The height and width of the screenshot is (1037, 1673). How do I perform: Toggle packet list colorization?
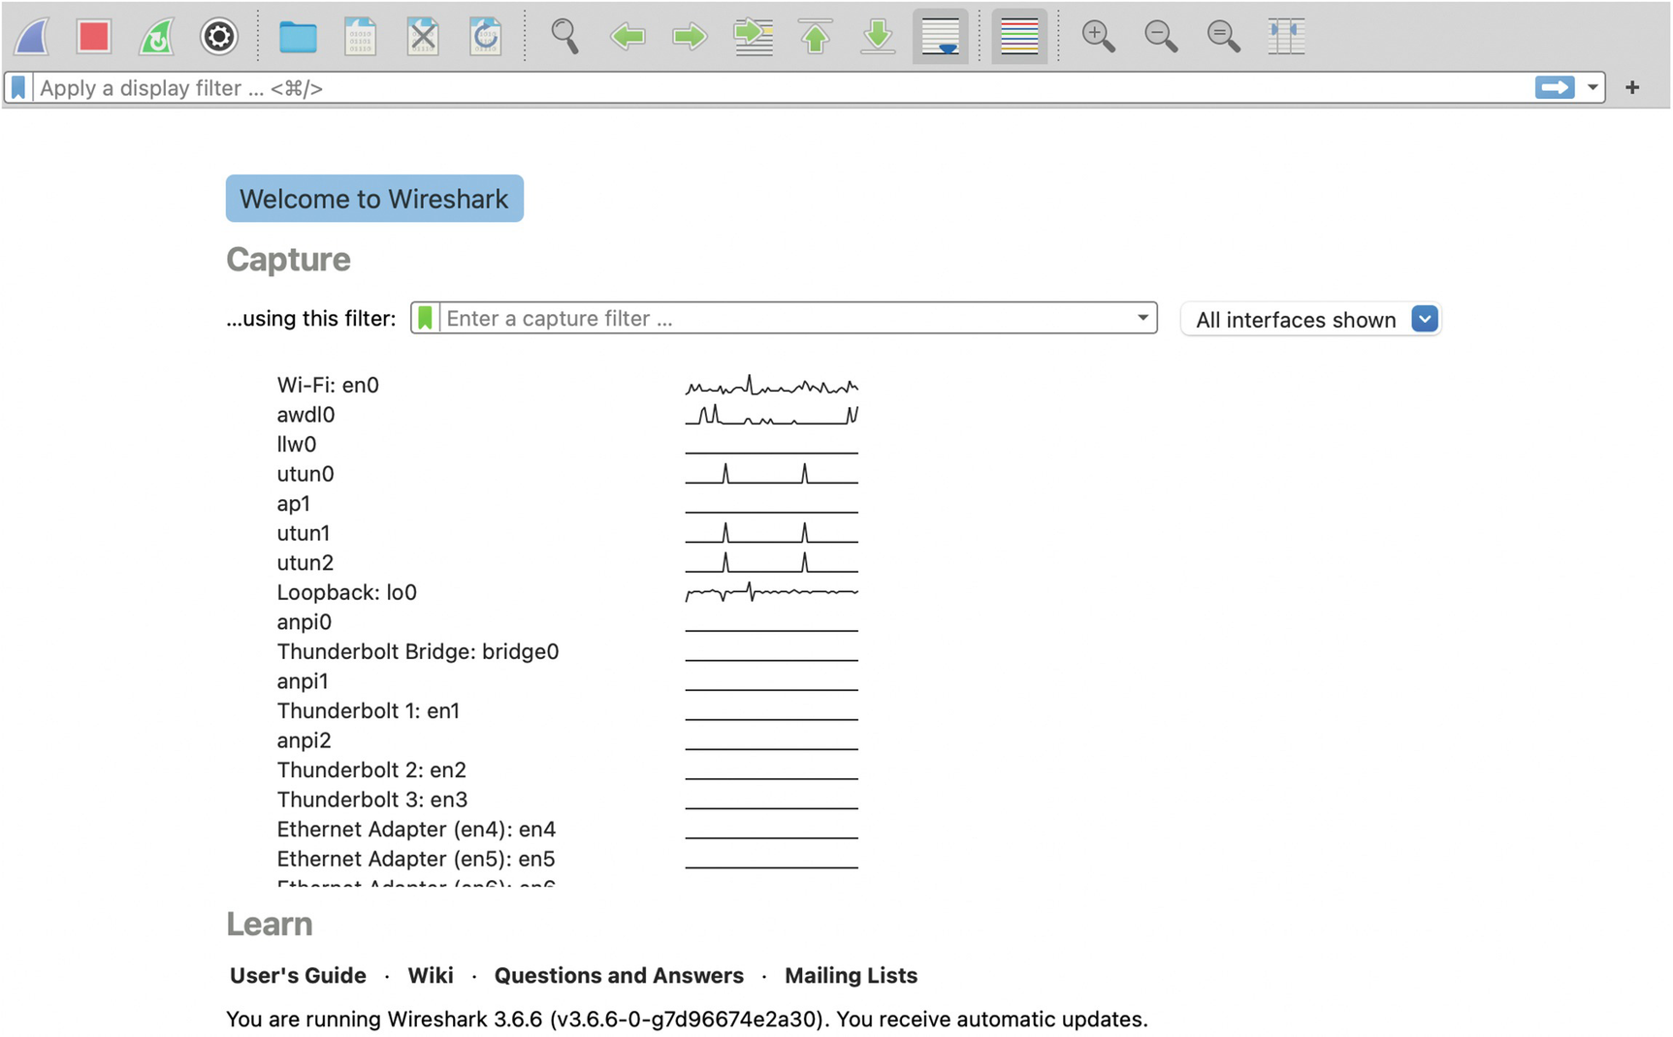1018,37
